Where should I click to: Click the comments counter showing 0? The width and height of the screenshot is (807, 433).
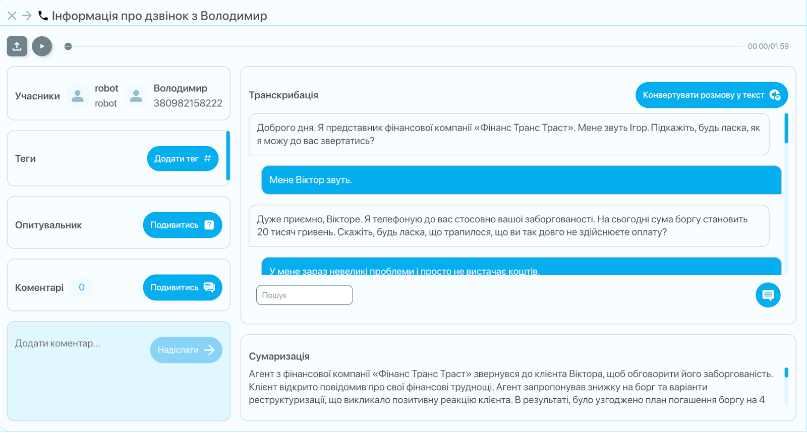tap(82, 287)
